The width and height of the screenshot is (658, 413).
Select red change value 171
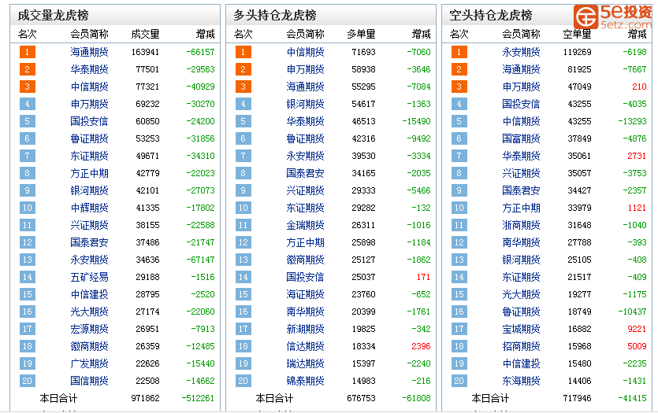[x=423, y=277]
